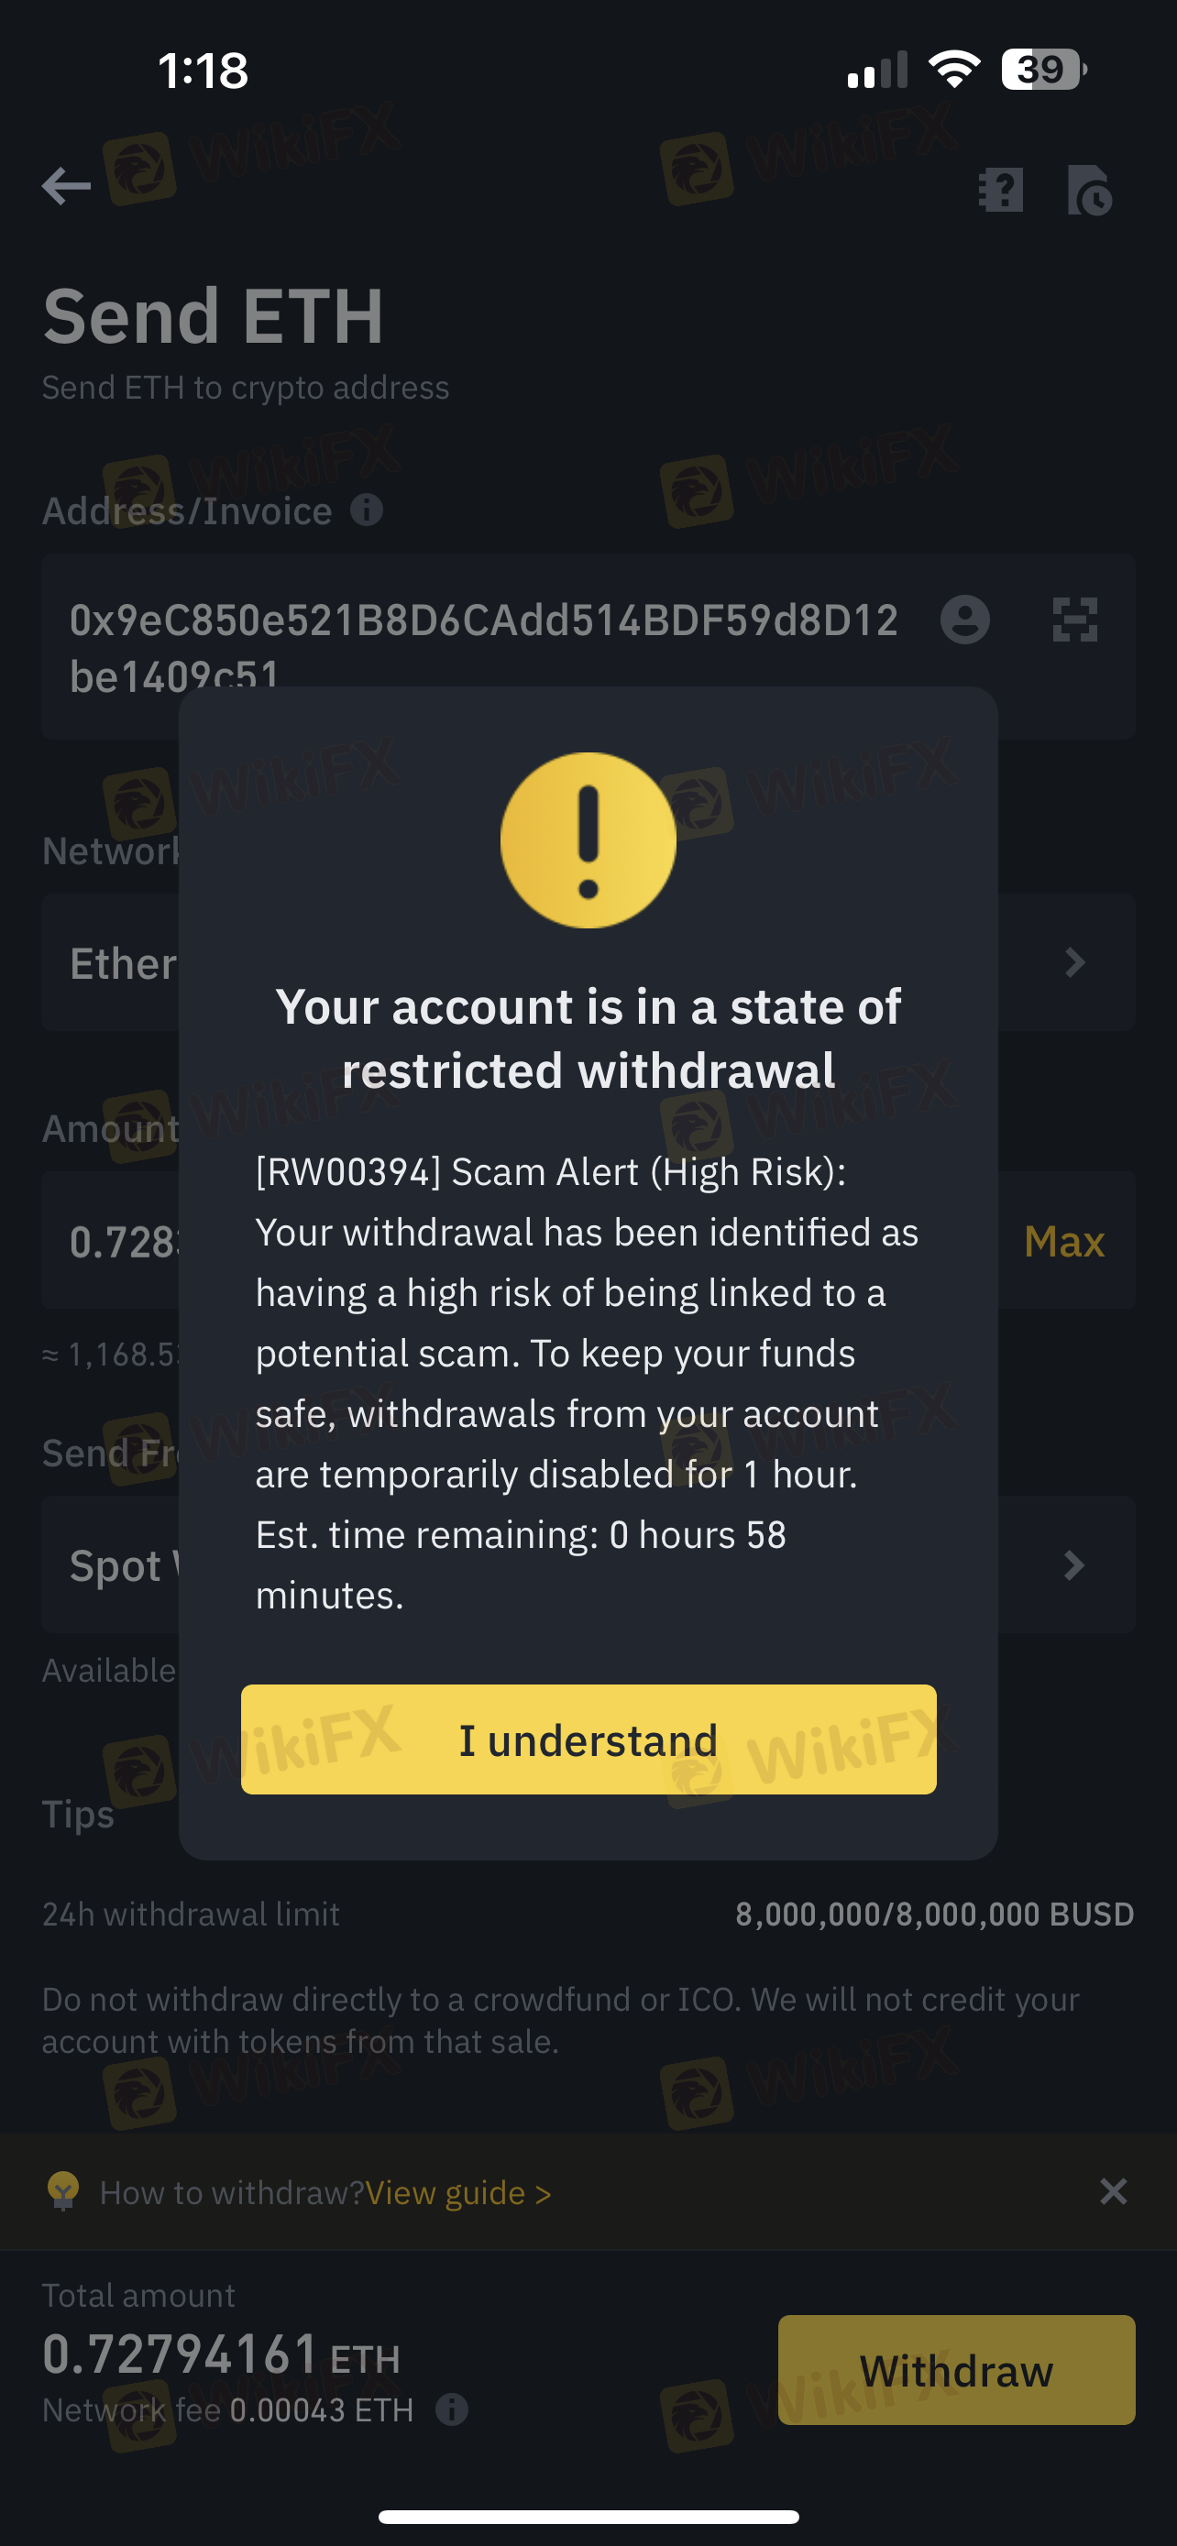1177x2546 pixels.
Task: Dismiss the How to withdraw banner
Action: click(1113, 2191)
